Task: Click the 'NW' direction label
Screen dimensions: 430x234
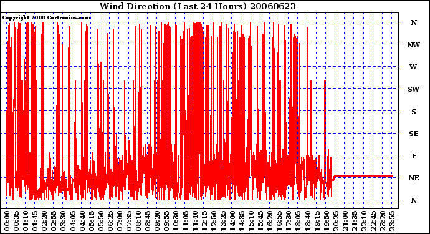Action: (x=414, y=45)
